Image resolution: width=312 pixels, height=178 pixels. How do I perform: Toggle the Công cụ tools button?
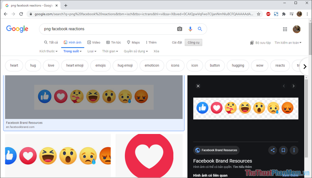[x=193, y=43]
